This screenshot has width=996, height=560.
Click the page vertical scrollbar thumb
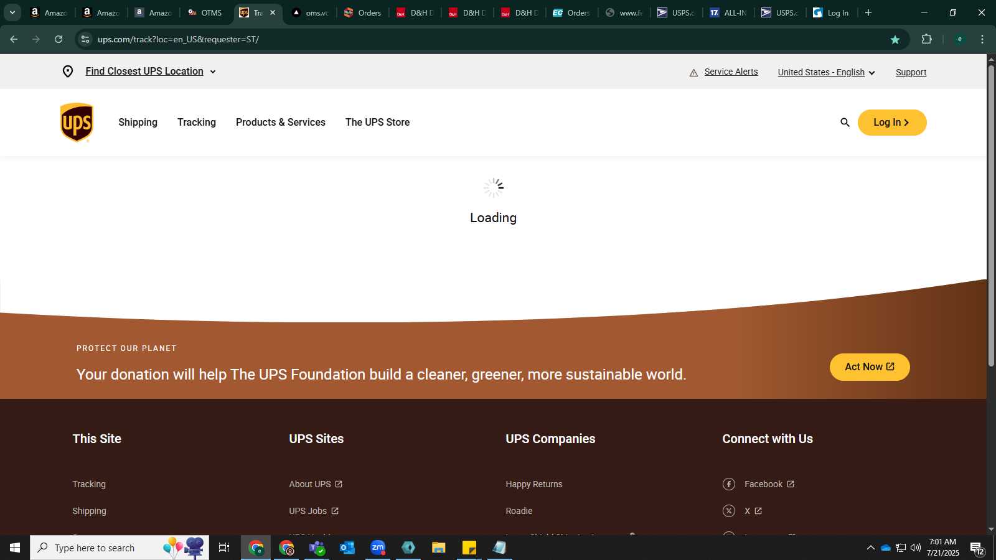coord(991,215)
